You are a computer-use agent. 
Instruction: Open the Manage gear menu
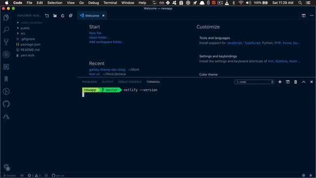click(6, 167)
